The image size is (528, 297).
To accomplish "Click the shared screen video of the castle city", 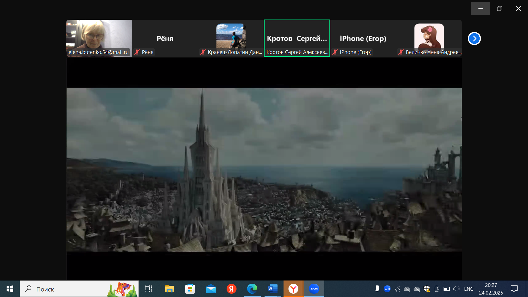I will coord(264,169).
